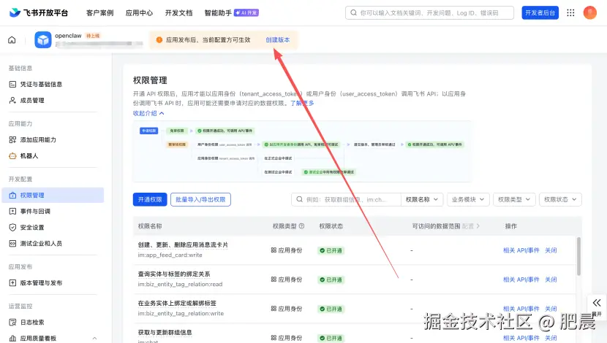Click the 开发者后台 button
Viewport: 607px width, 343px height.
[540, 12]
